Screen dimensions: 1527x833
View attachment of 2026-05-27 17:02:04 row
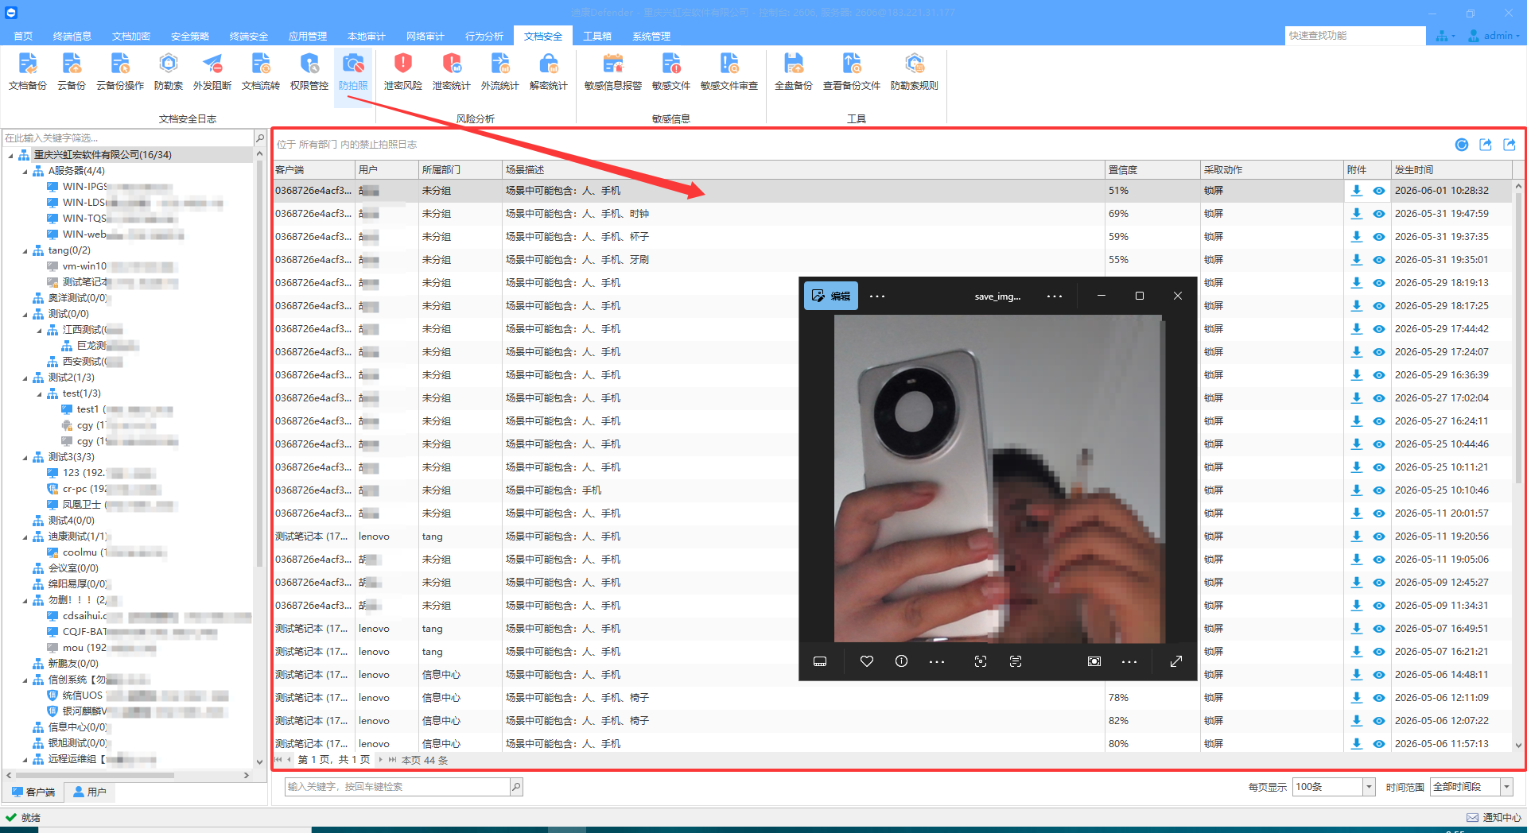point(1379,398)
